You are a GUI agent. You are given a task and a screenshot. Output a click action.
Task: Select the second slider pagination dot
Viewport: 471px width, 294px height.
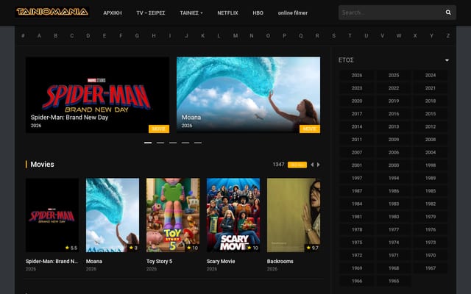pyautogui.click(x=160, y=143)
